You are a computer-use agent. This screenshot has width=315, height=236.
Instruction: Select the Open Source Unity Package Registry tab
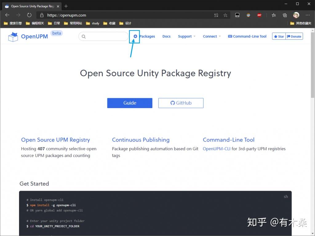click(31, 6)
